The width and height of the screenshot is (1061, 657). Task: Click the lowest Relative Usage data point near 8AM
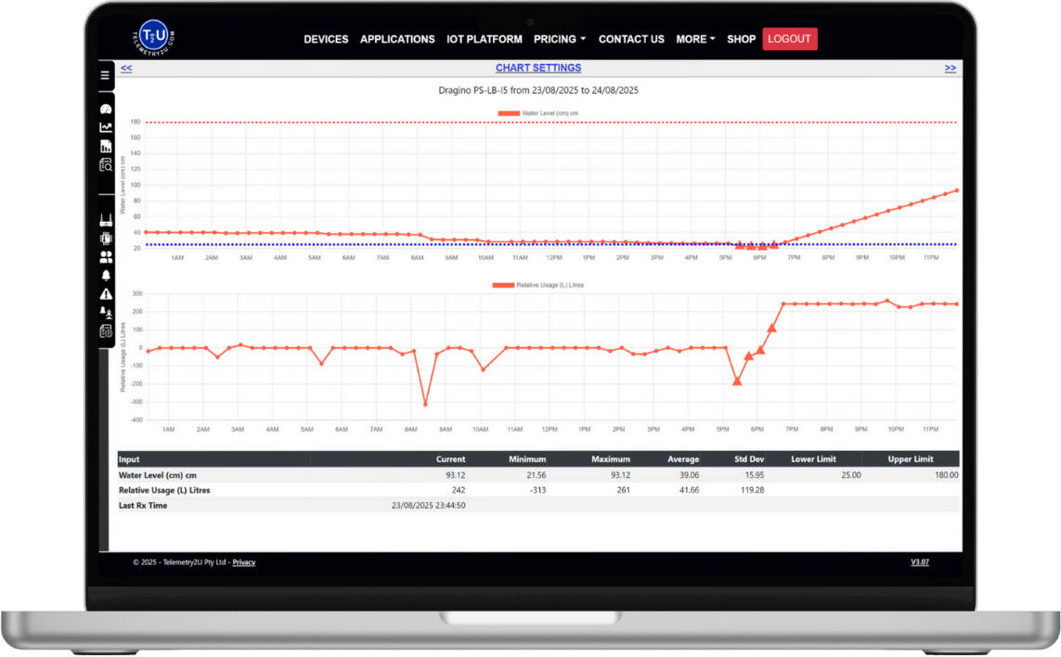coord(426,404)
